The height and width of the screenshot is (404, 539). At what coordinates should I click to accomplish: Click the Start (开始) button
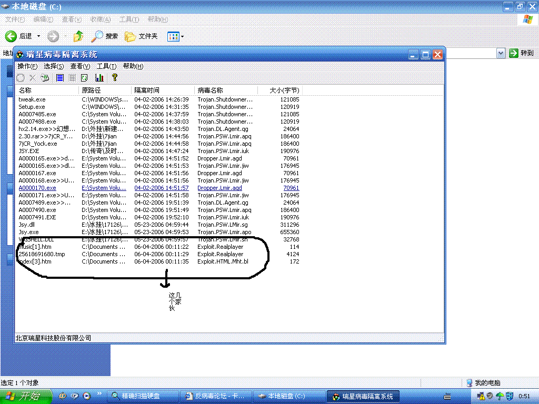point(25,397)
